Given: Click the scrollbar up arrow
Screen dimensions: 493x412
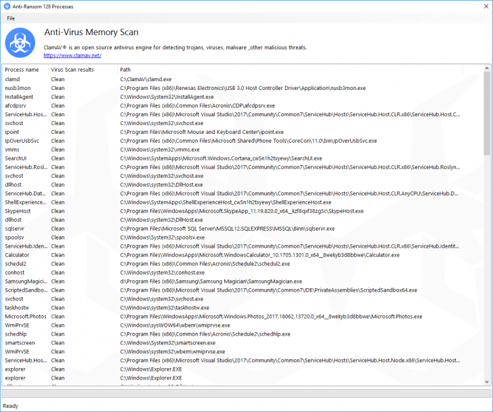Looking at the screenshot, I should 487,68.
